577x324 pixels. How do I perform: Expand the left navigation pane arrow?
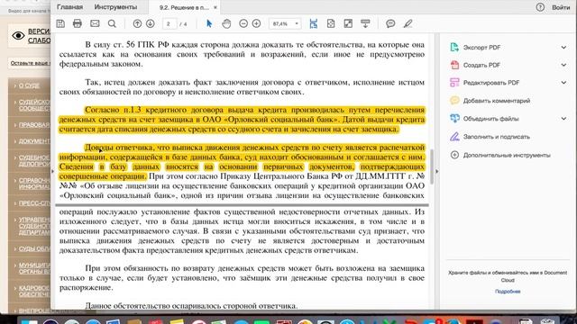click(52, 171)
